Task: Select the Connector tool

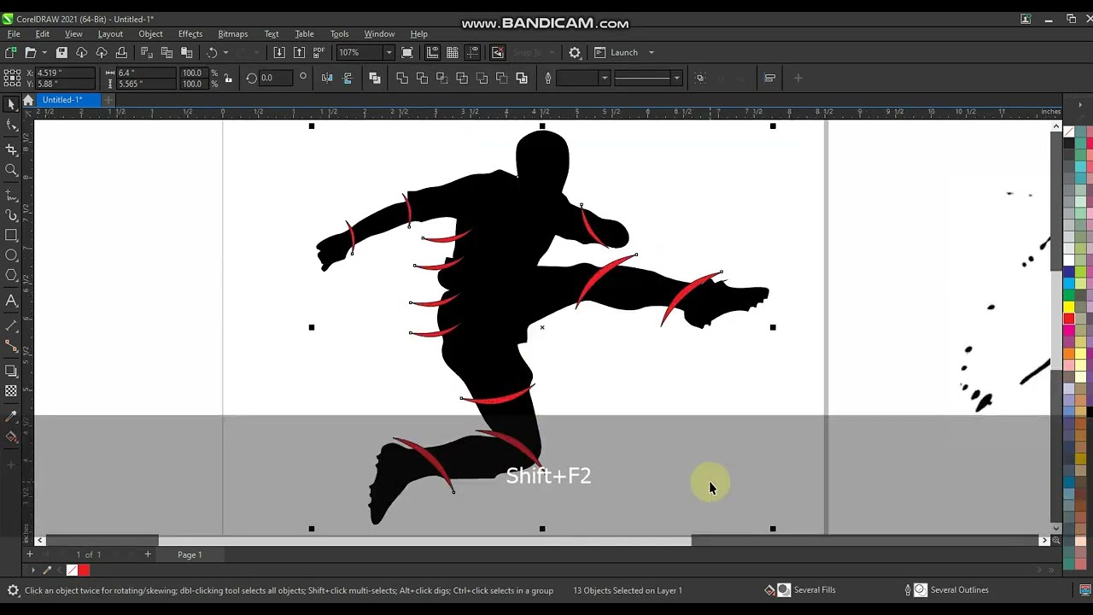Action: coord(11,345)
